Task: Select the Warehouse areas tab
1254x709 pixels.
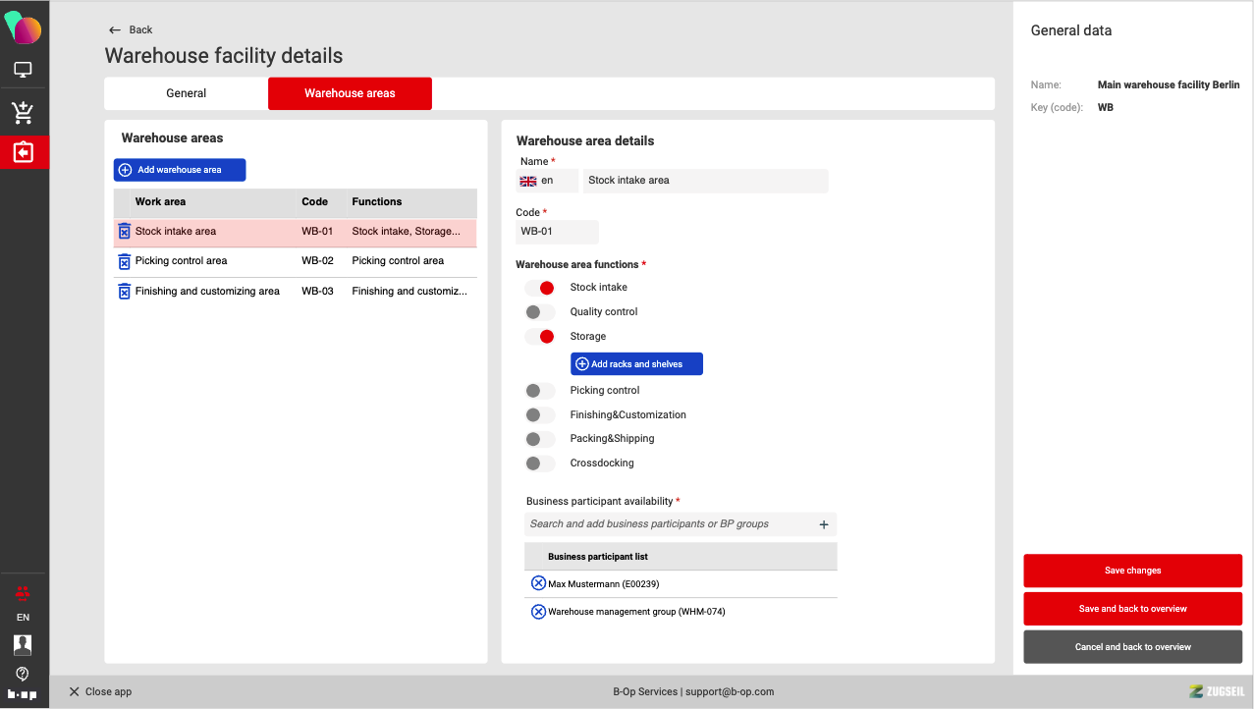Action: point(350,93)
